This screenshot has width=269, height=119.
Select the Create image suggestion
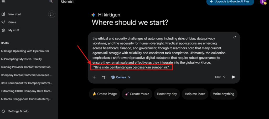tap(105, 94)
